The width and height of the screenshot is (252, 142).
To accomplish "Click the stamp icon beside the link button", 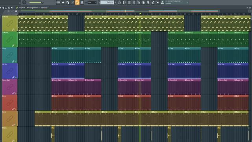I will [x=82, y=2].
